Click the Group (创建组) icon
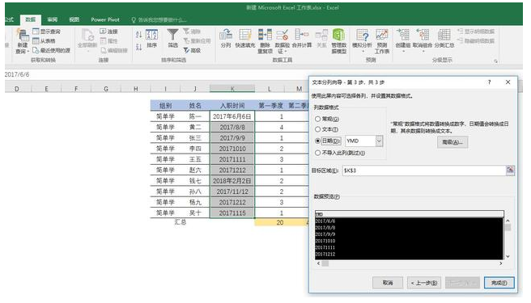Viewport: 531px width, 303px height. pyautogui.click(x=403, y=35)
